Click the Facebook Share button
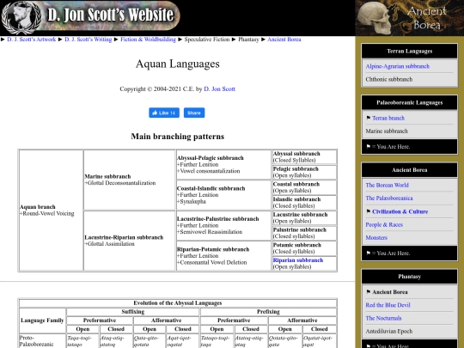This screenshot has width=464, height=348. 194,113
